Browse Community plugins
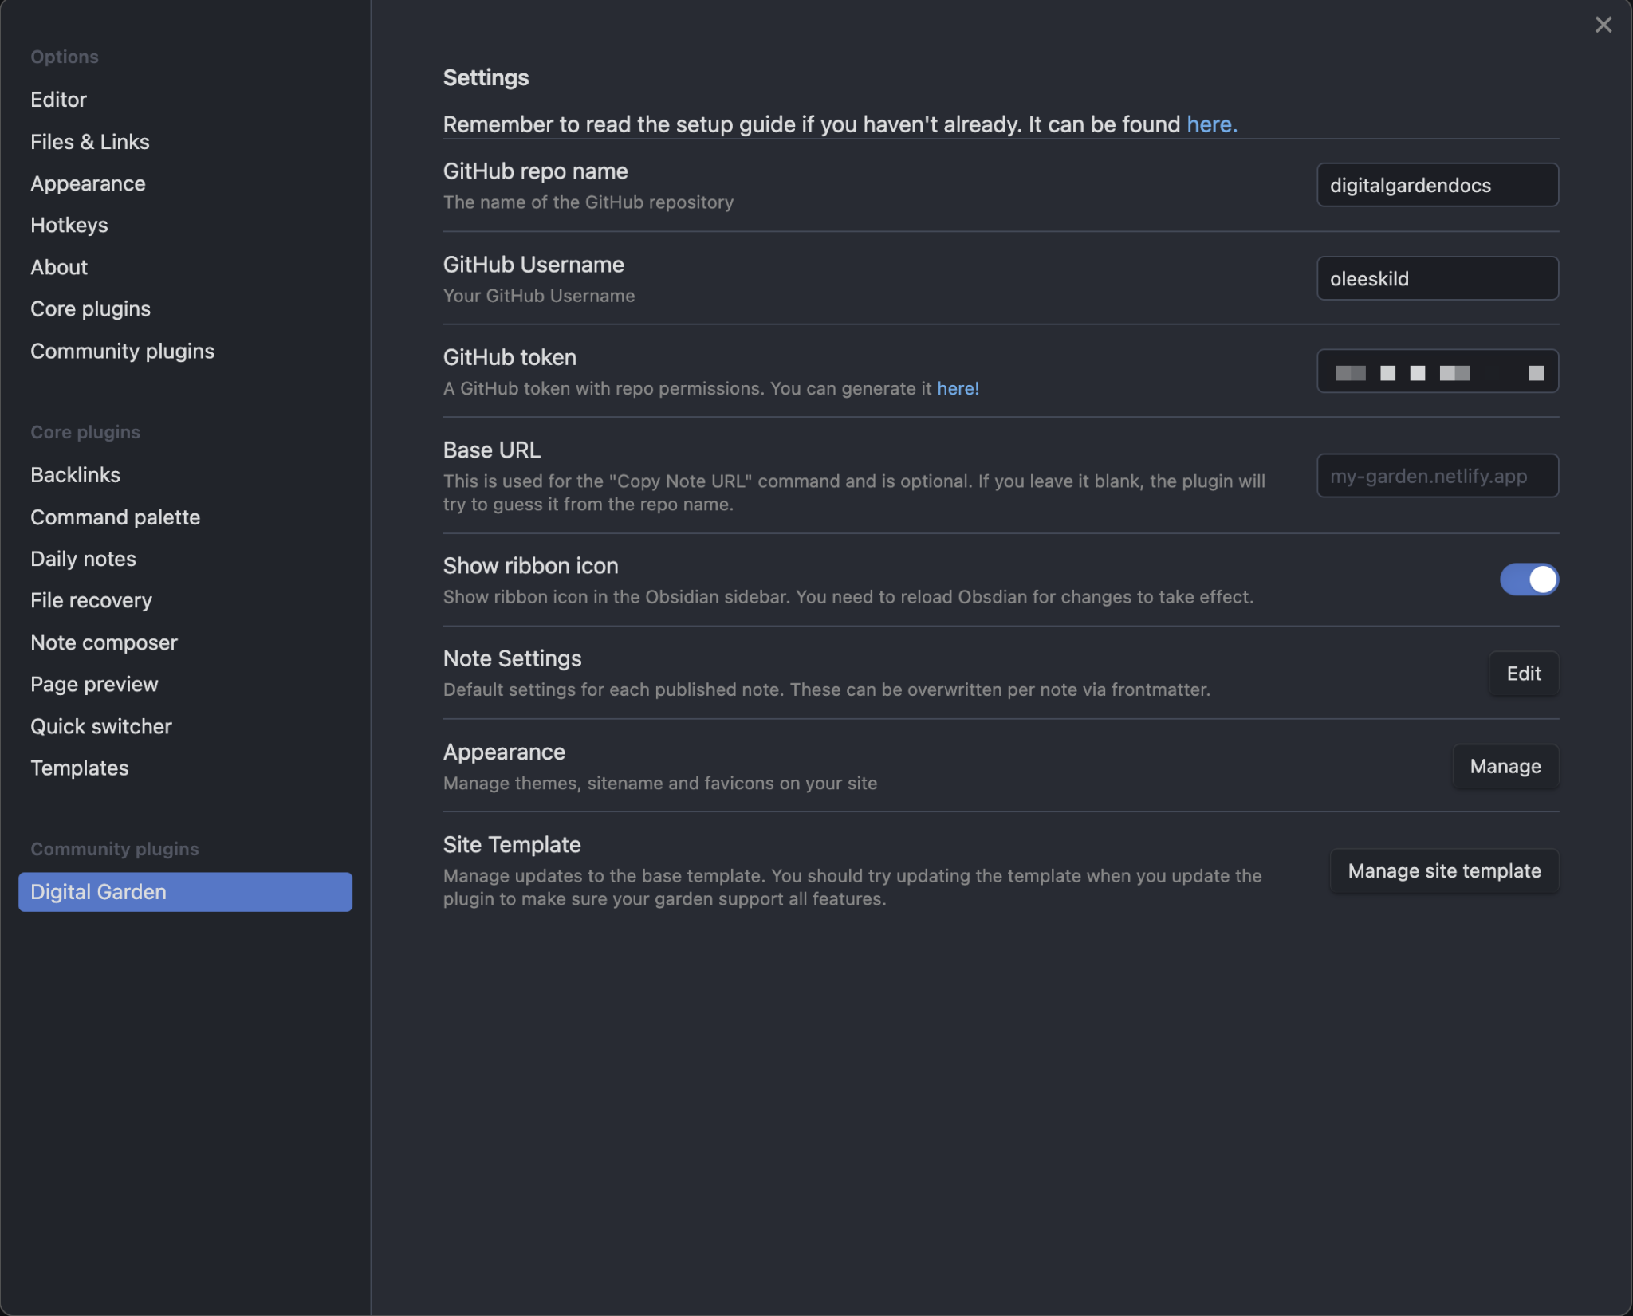Image resolution: width=1633 pixels, height=1316 pixels. (x=122, y=351)
